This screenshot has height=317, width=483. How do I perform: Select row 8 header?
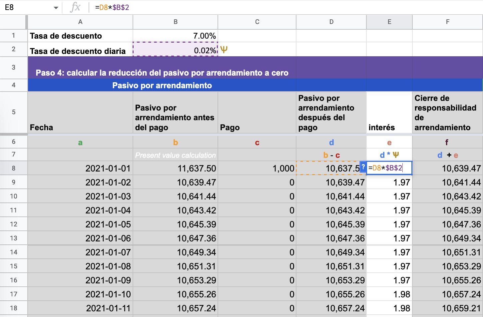point(14,168)
